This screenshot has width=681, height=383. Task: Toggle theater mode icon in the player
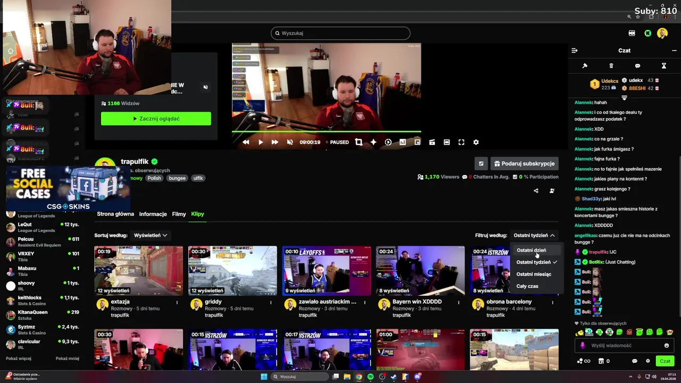click(x=447, y=142)
